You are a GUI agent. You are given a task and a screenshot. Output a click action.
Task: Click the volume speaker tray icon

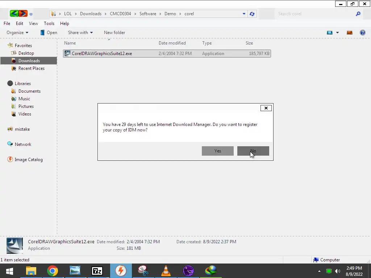338,271
